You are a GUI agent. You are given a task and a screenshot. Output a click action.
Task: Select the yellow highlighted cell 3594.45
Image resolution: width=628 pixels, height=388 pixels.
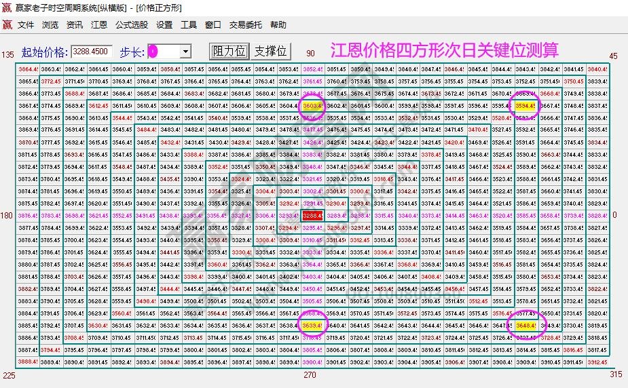click(525, 106)
